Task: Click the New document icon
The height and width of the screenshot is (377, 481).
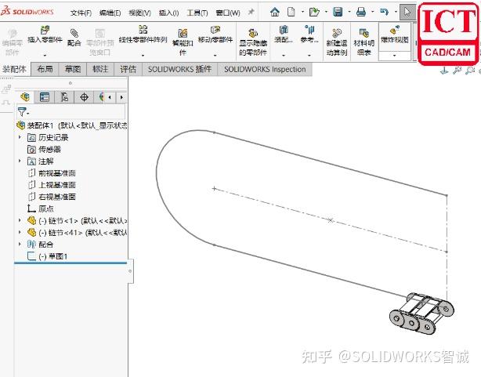Action: (291, 13)
